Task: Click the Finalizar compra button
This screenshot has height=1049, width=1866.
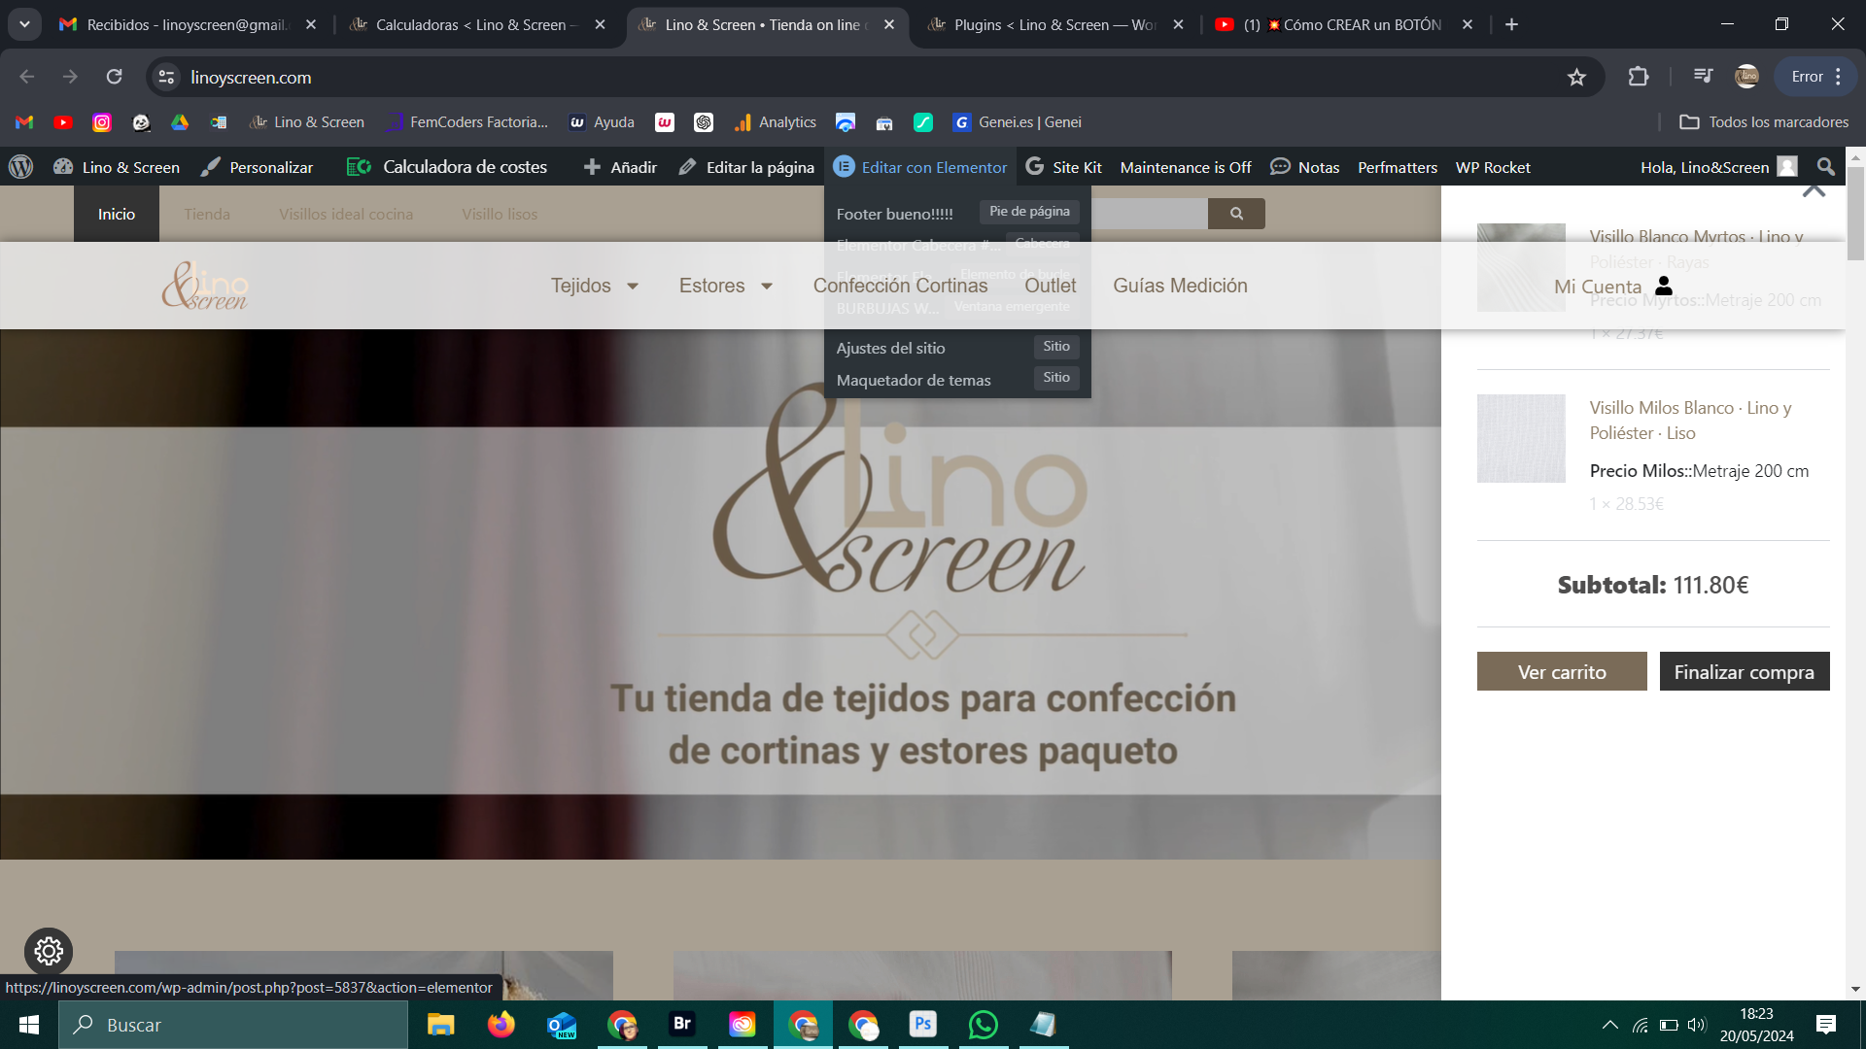Action: [x=1745, y=671]
